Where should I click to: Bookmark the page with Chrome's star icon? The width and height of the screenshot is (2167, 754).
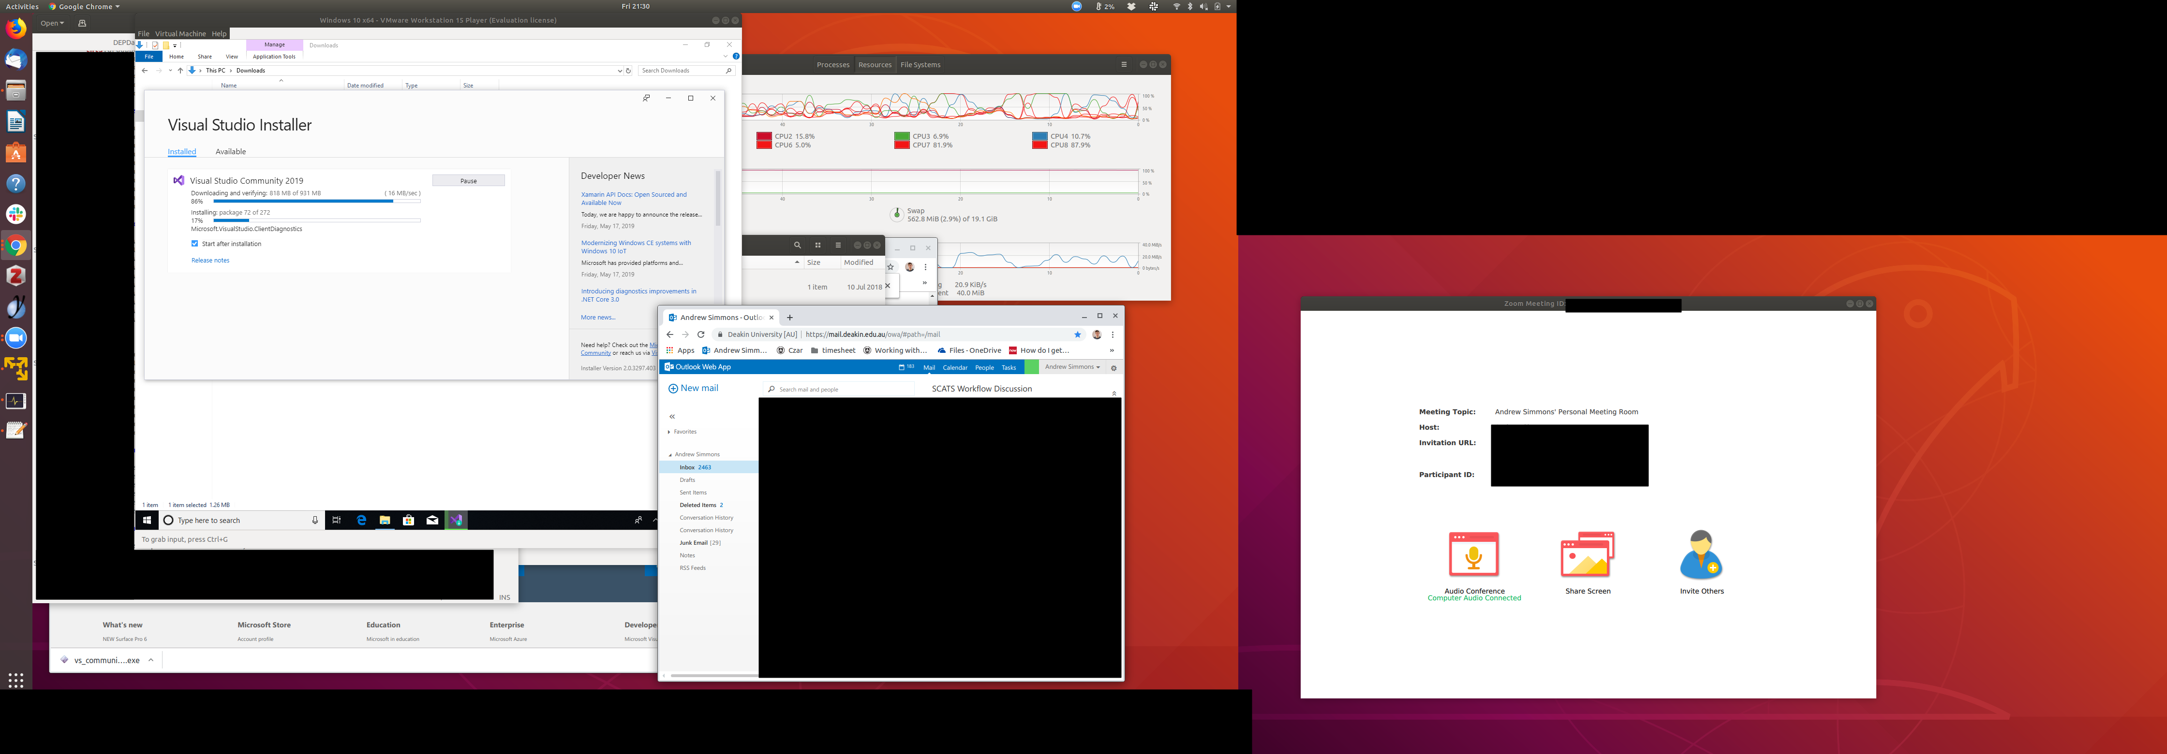[1078, 334]
